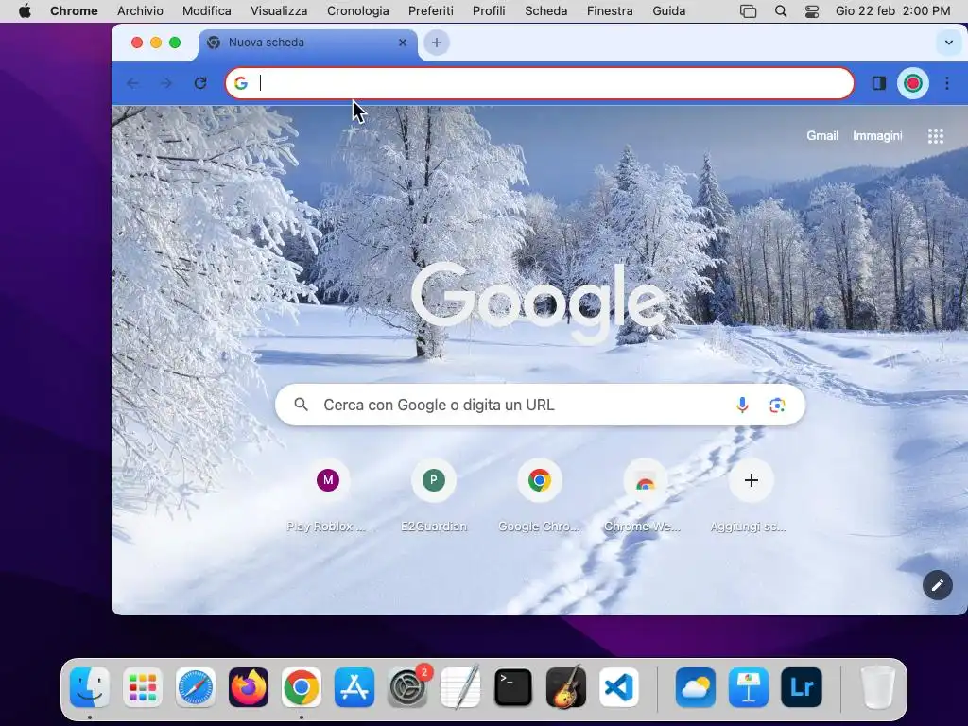Click the magnifier icon in the search box
This screenshot has height=726, width=968.
click(x=302, y=405)
